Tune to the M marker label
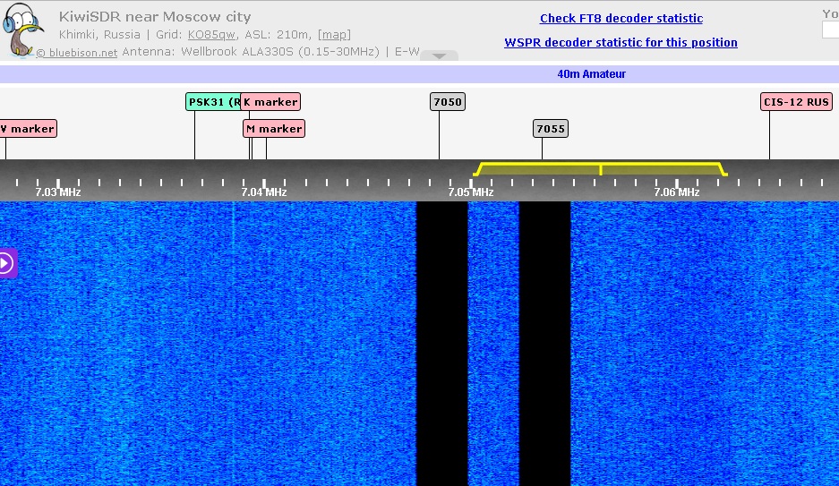This screenshot has height=486, width=839. coord(275,129)
